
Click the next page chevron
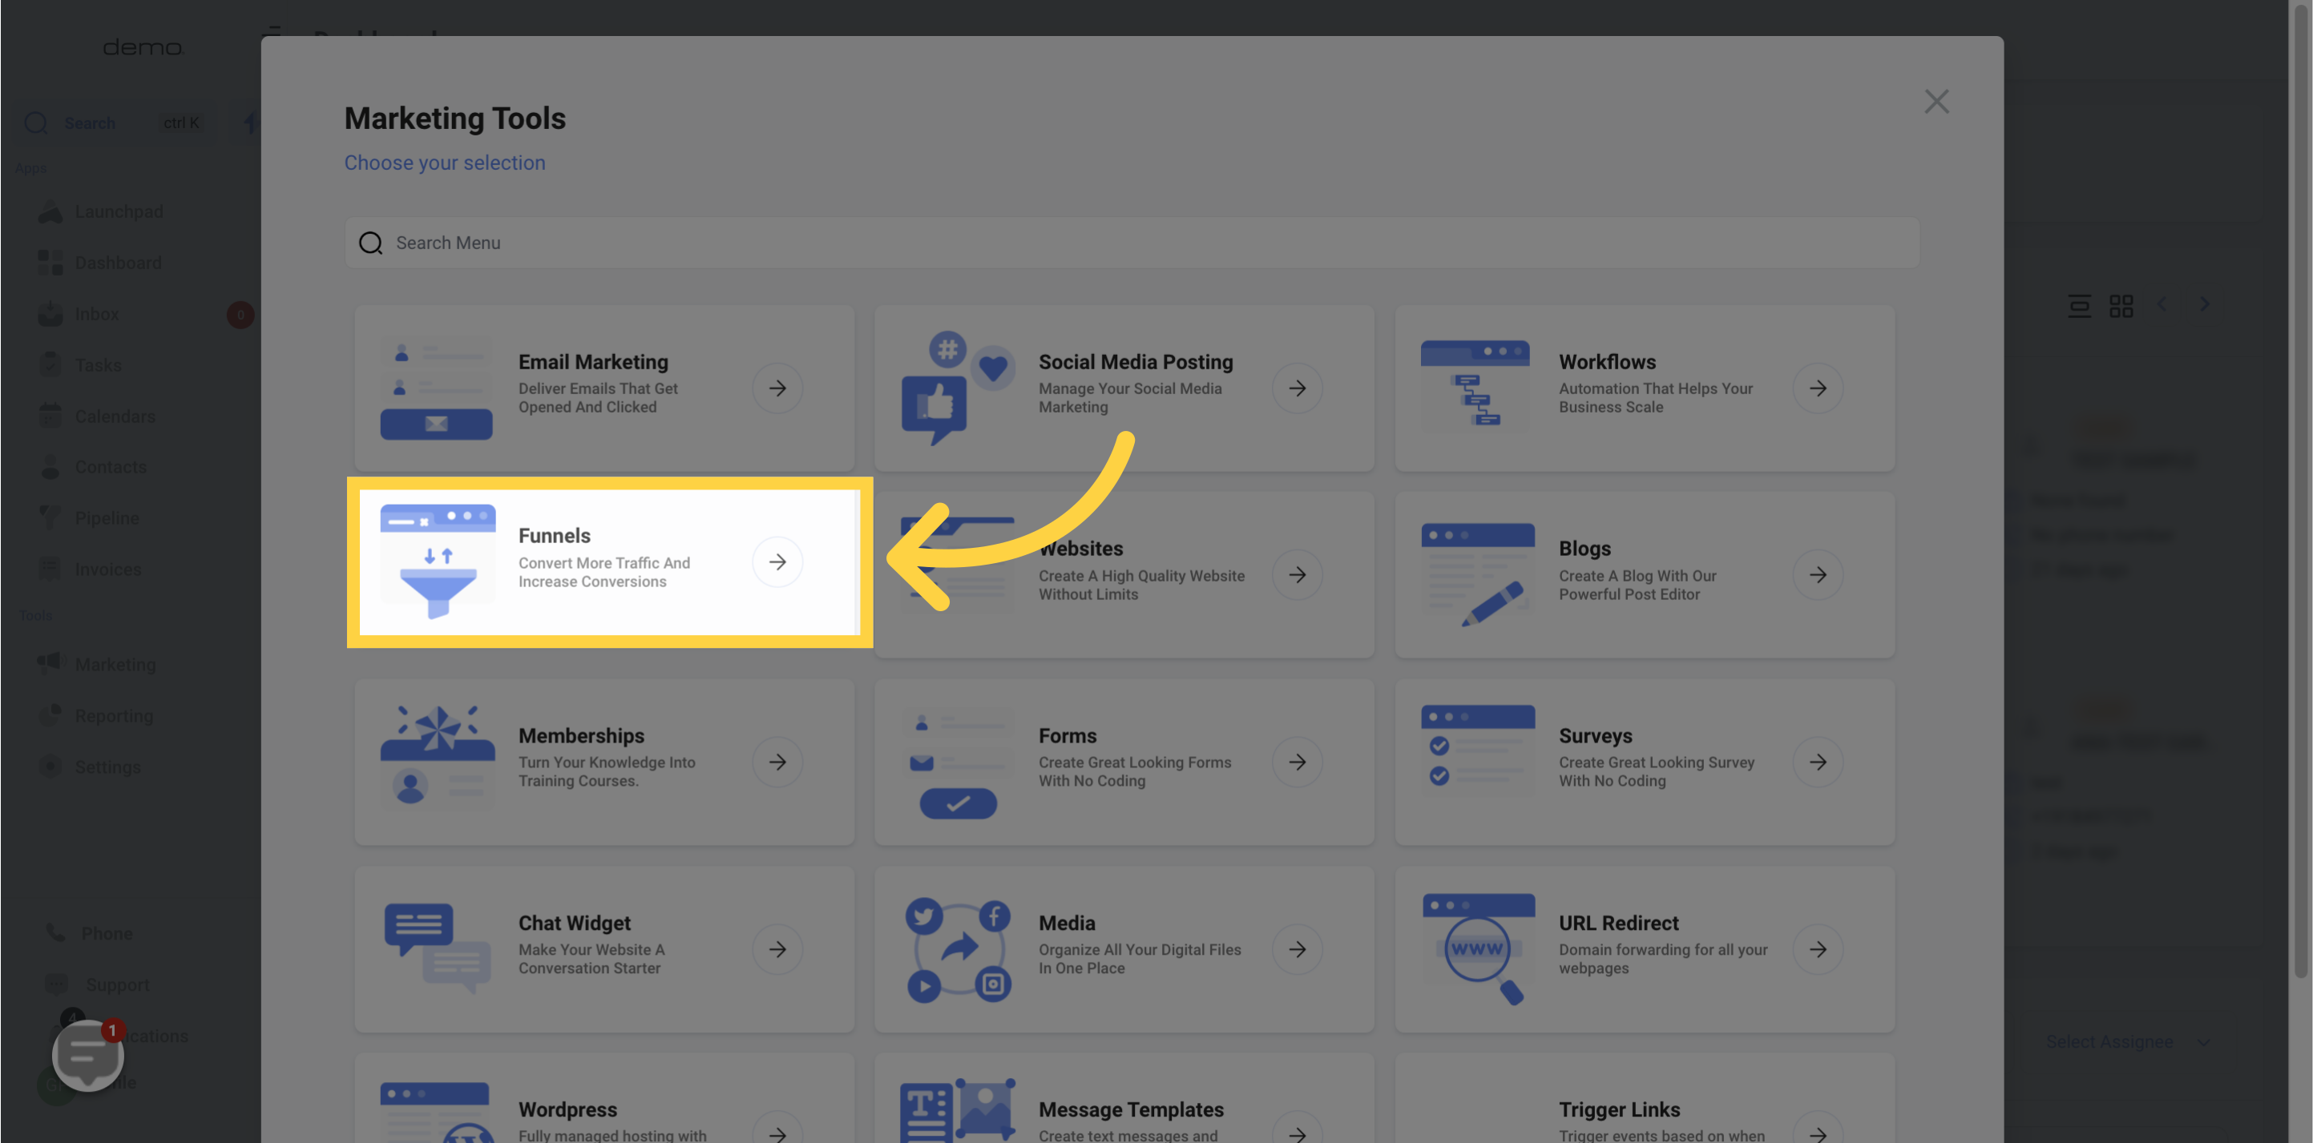coord(2204,305)
